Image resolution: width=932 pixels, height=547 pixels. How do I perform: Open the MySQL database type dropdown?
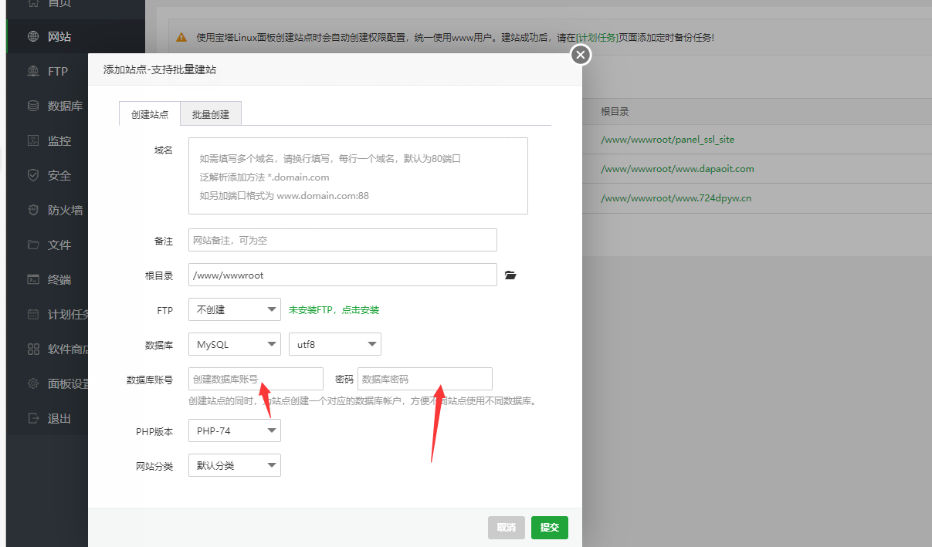235,344
